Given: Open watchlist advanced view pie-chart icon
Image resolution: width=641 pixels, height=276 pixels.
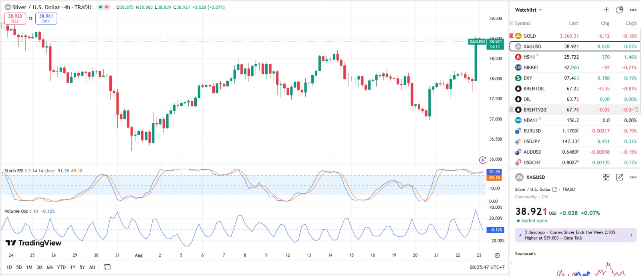Looking at the screenshot, I should click(x=619, y=10).
